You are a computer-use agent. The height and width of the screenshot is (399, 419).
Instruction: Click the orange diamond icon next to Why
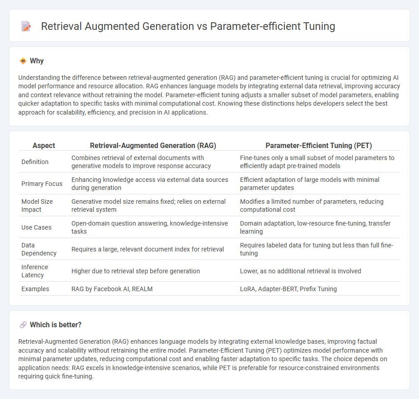23,61
